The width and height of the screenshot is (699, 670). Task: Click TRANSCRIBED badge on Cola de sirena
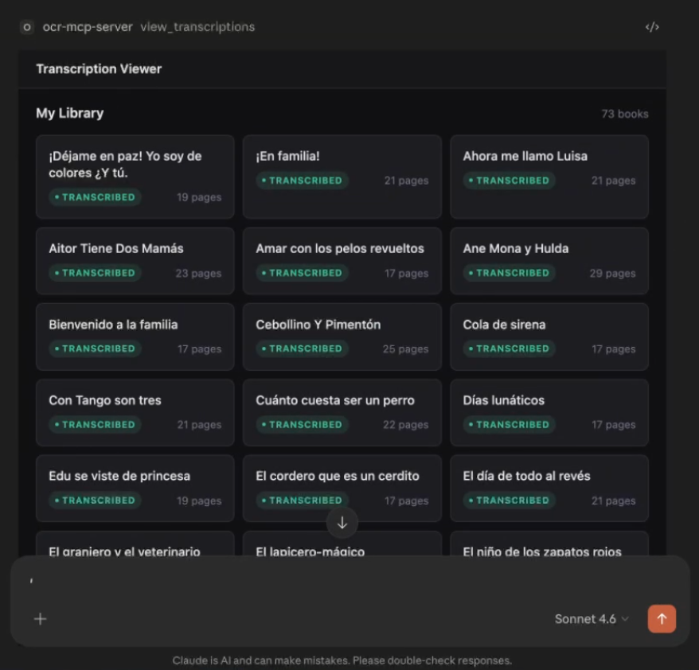pos(509,349)
